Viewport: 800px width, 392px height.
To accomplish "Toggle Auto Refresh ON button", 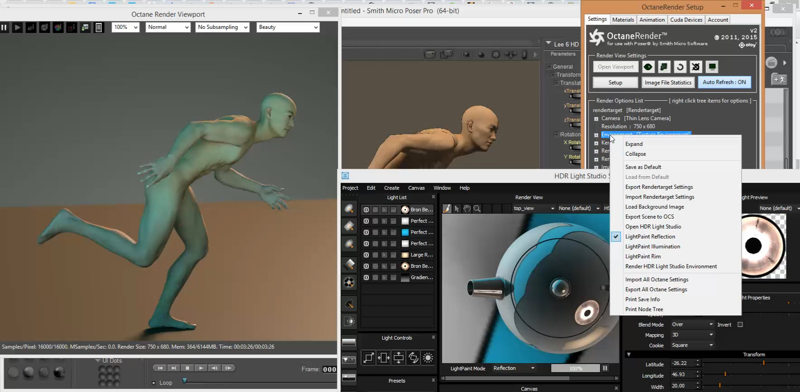I will point(724,82).
